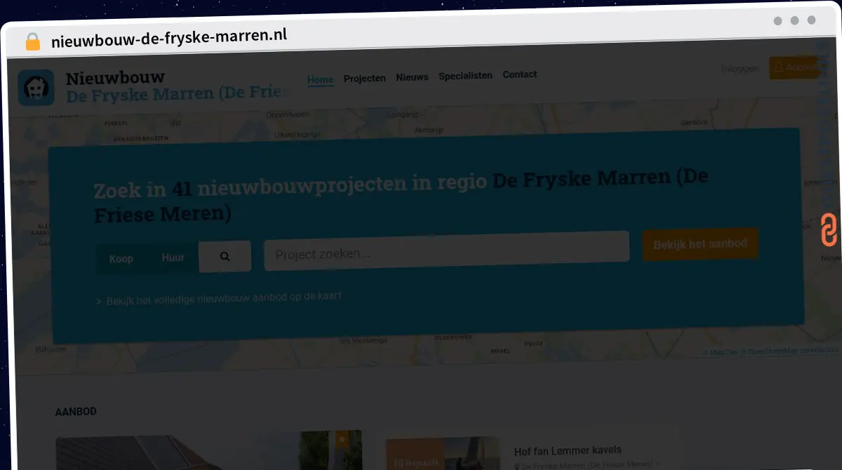Click the AANBOD section heading
The image size is (842, 470).
coord(76,412)
